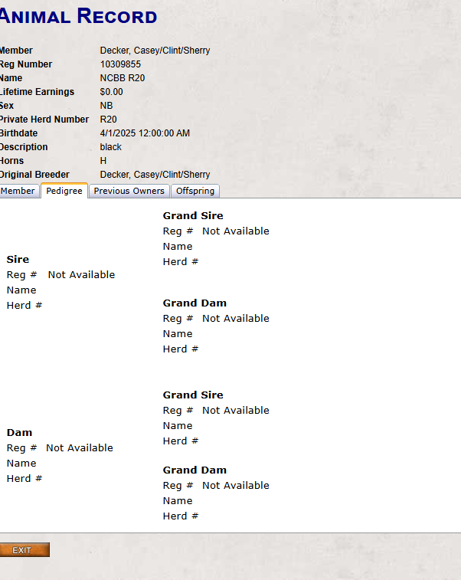Click the Dam heading in pedigree
This screenshot has width=461, height=580.
click(x=19, y=432)
